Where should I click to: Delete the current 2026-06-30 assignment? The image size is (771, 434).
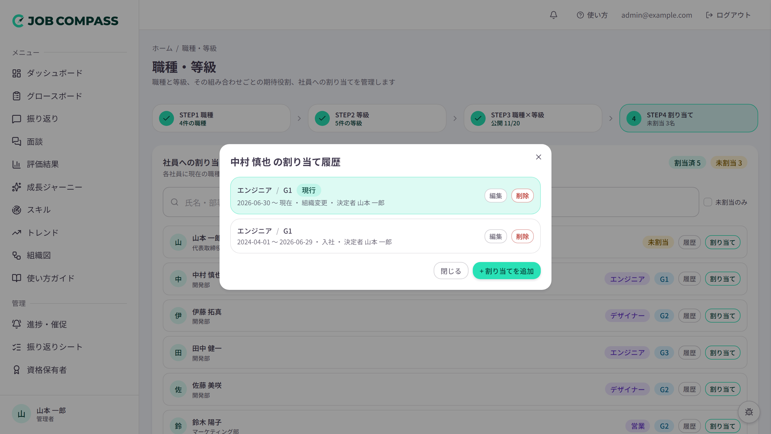point(522,196)
